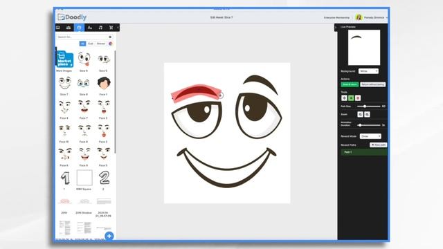Select the highlighted Props tab icon
443x249 pixels.
coord(79,28)
